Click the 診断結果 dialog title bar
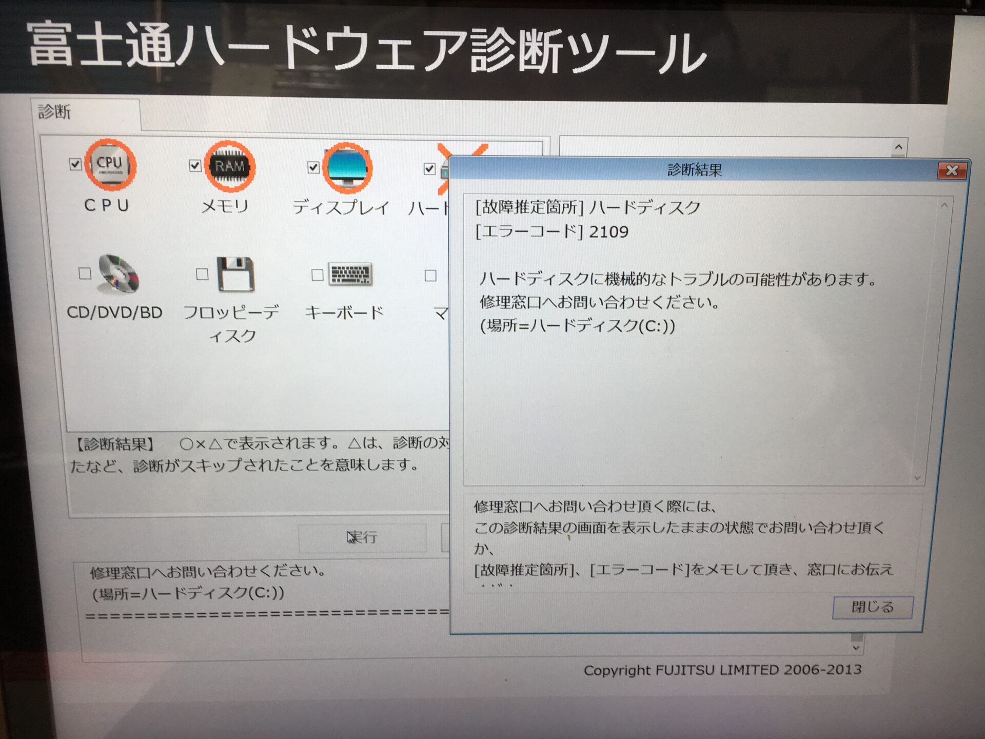This screenshot has height=739, width=985. [694, 170]
